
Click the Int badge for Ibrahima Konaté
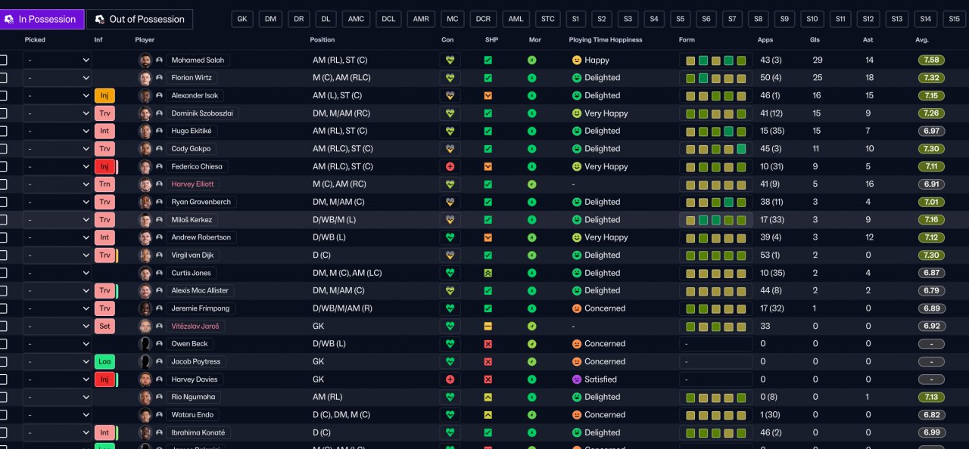(104, 432)
